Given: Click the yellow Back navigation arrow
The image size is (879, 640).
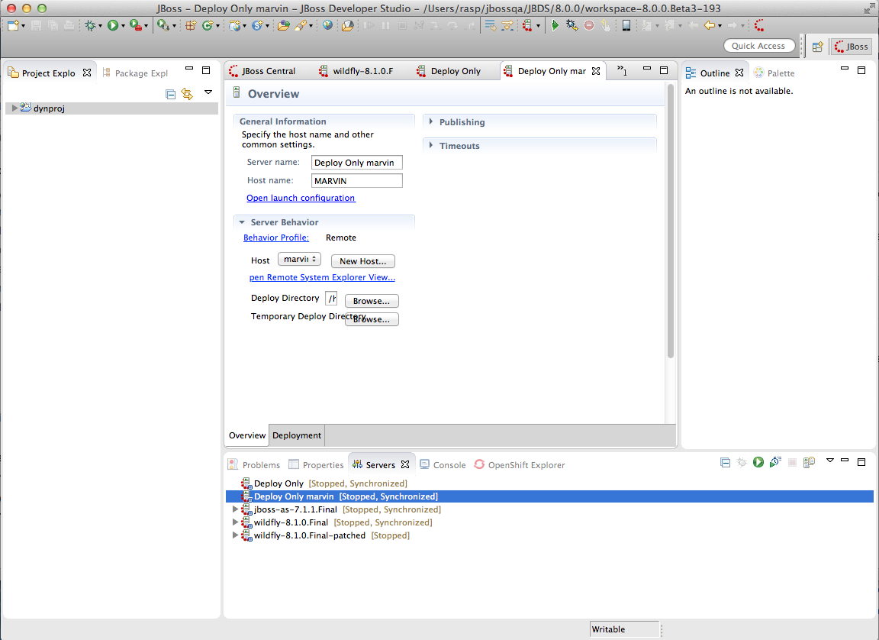Looking at the screenshot, I should point(709,25).
